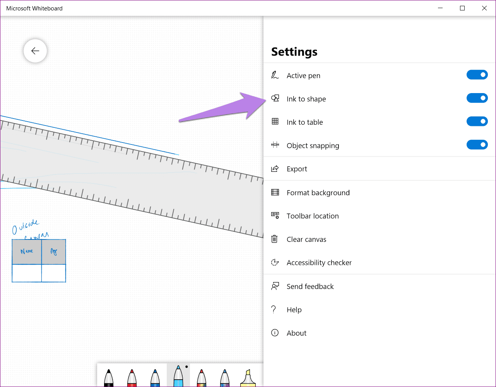Select the light blue pen
The height and width of the screenshot is (387, 496).
178,375
